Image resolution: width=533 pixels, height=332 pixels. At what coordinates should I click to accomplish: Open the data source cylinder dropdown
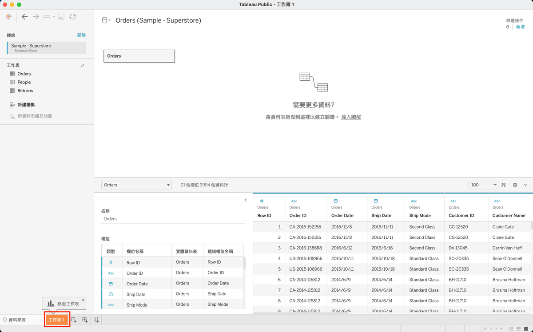tap(106, 20)
